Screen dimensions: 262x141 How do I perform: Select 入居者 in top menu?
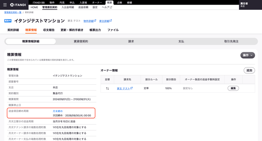[x=83, y=2]
